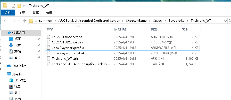Open the quick access toolbar customize dropdown
231x100 pixels.
pos(24,6)
